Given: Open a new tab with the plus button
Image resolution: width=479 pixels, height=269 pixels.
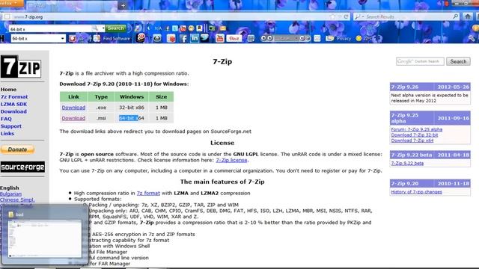Looking at the screenshot, I should tap(123, 5).
